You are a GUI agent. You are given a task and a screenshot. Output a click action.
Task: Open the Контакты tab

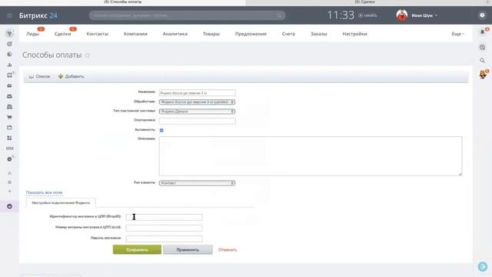tap(98, 34)
